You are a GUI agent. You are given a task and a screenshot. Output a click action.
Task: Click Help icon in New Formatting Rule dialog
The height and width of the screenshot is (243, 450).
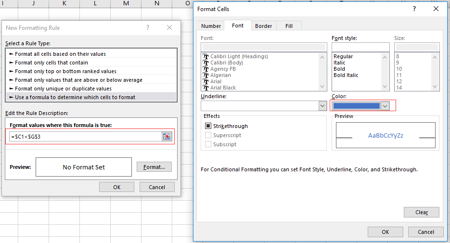(x=148, y=28)
